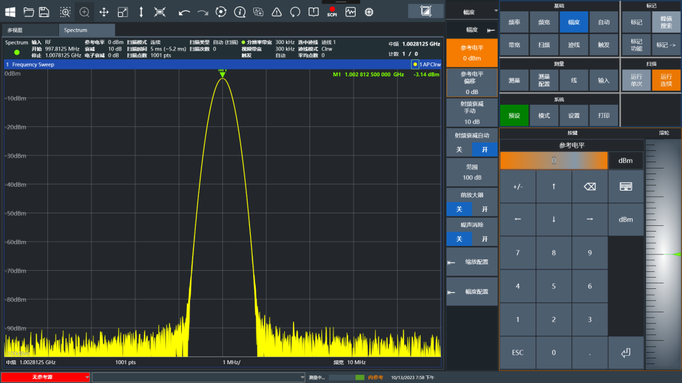Click the 运行单次 single run button
This screenshot has height=383, width=682.
[x=637, y=80]
